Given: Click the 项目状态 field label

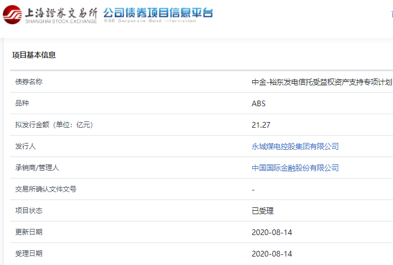Looking at the screenshot, I should 29,211.
